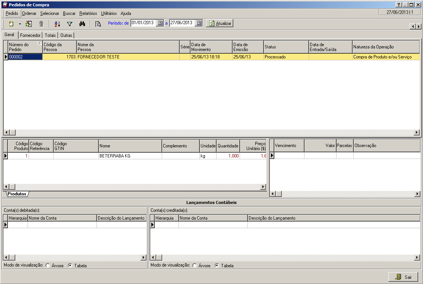
Task: Select Árvore view for credited accounts
Action: (x=194, y=266)
